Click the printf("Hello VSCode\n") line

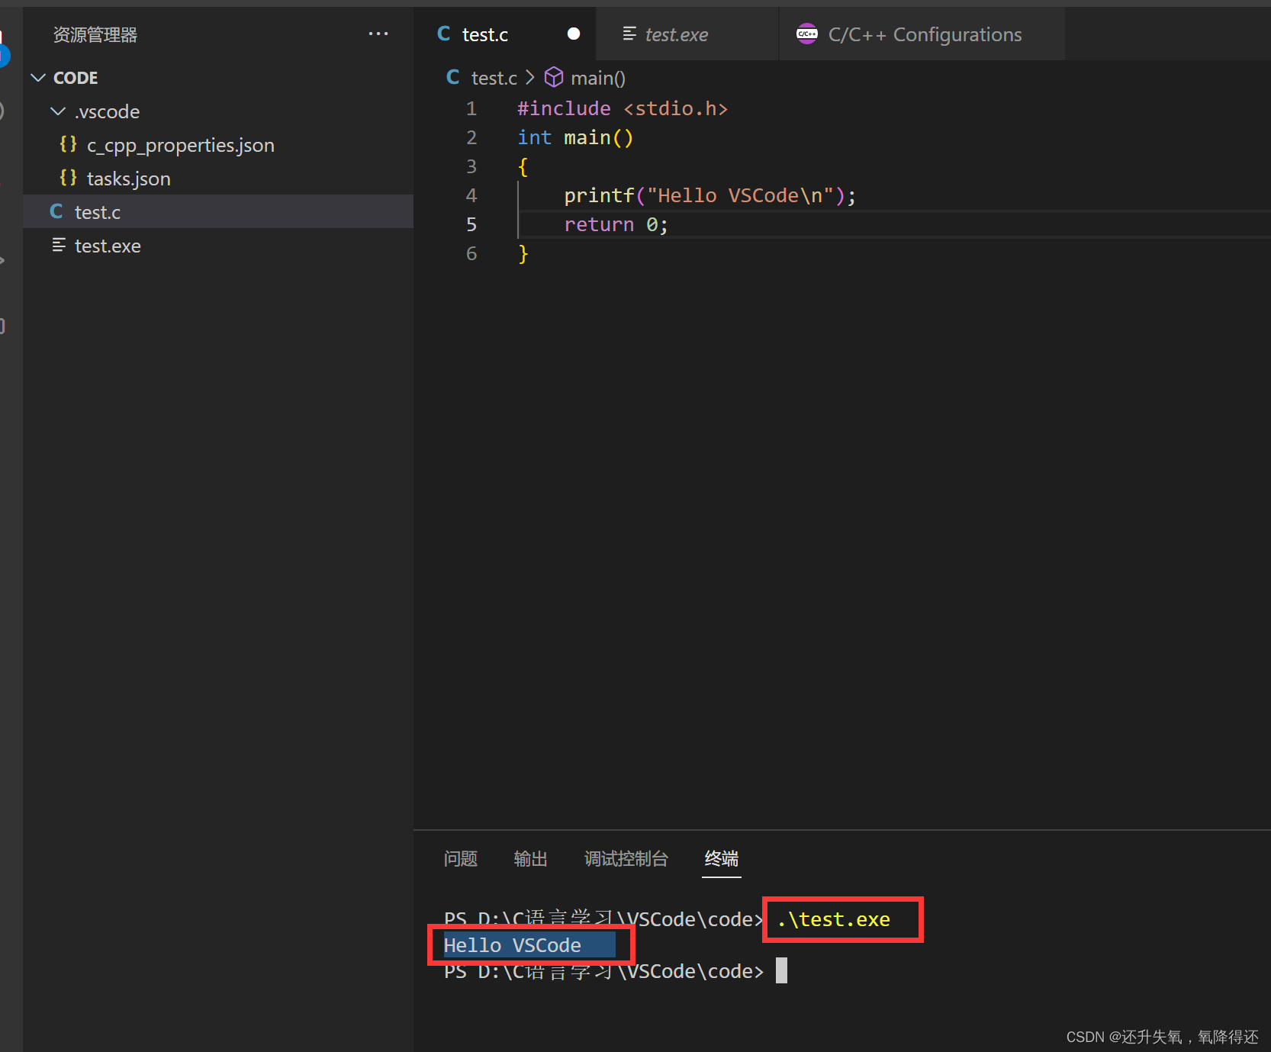tap(710, 195)
